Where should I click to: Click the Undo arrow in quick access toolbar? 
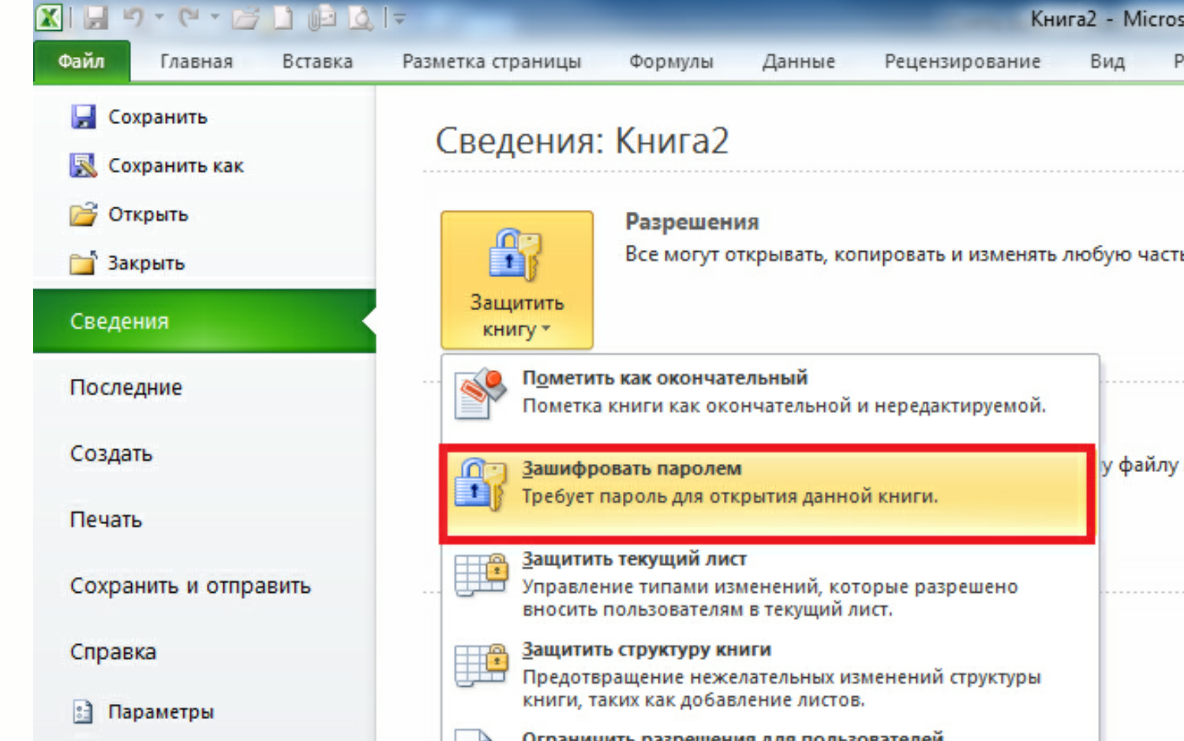(x=134, y=17)
